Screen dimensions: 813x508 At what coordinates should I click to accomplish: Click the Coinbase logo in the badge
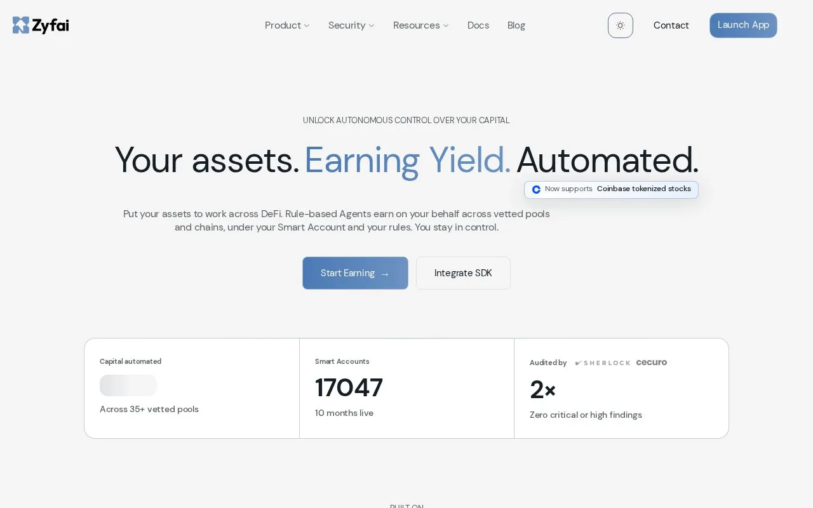tap(536, 189)
